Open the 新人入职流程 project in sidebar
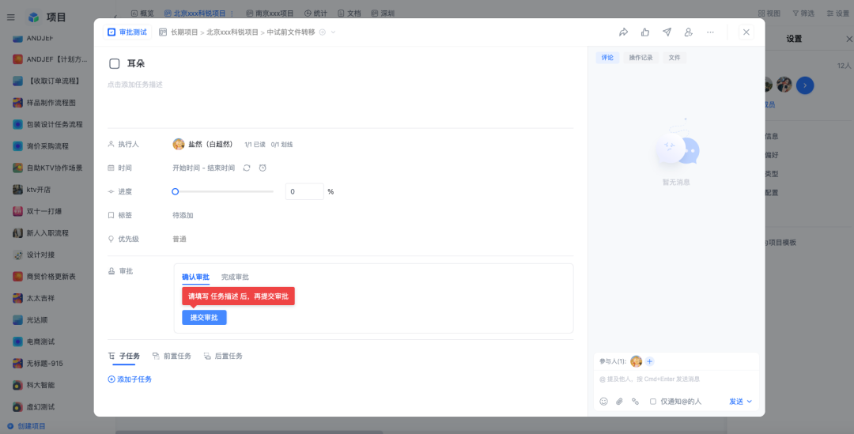 tap(48, 233)
